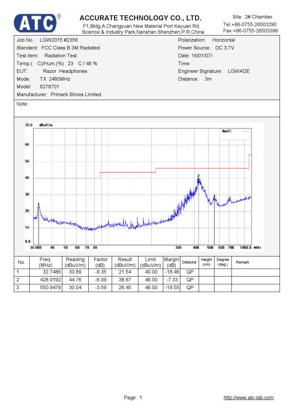Click the Manufacturer value "Primark Stores Limited"
This screenshot has width=294, height=416.
click(76, 95)
